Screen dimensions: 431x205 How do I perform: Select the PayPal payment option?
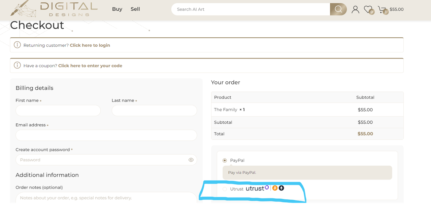tap(225, 161)
